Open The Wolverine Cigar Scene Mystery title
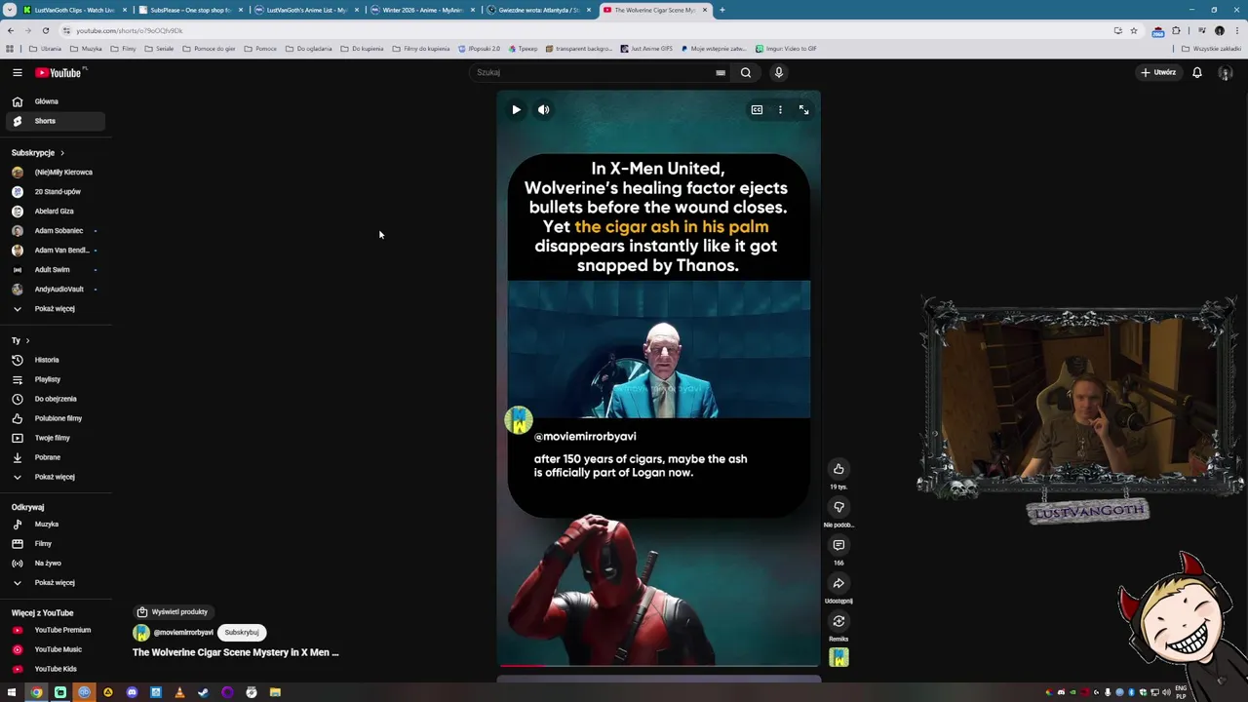 click(236, 652)
